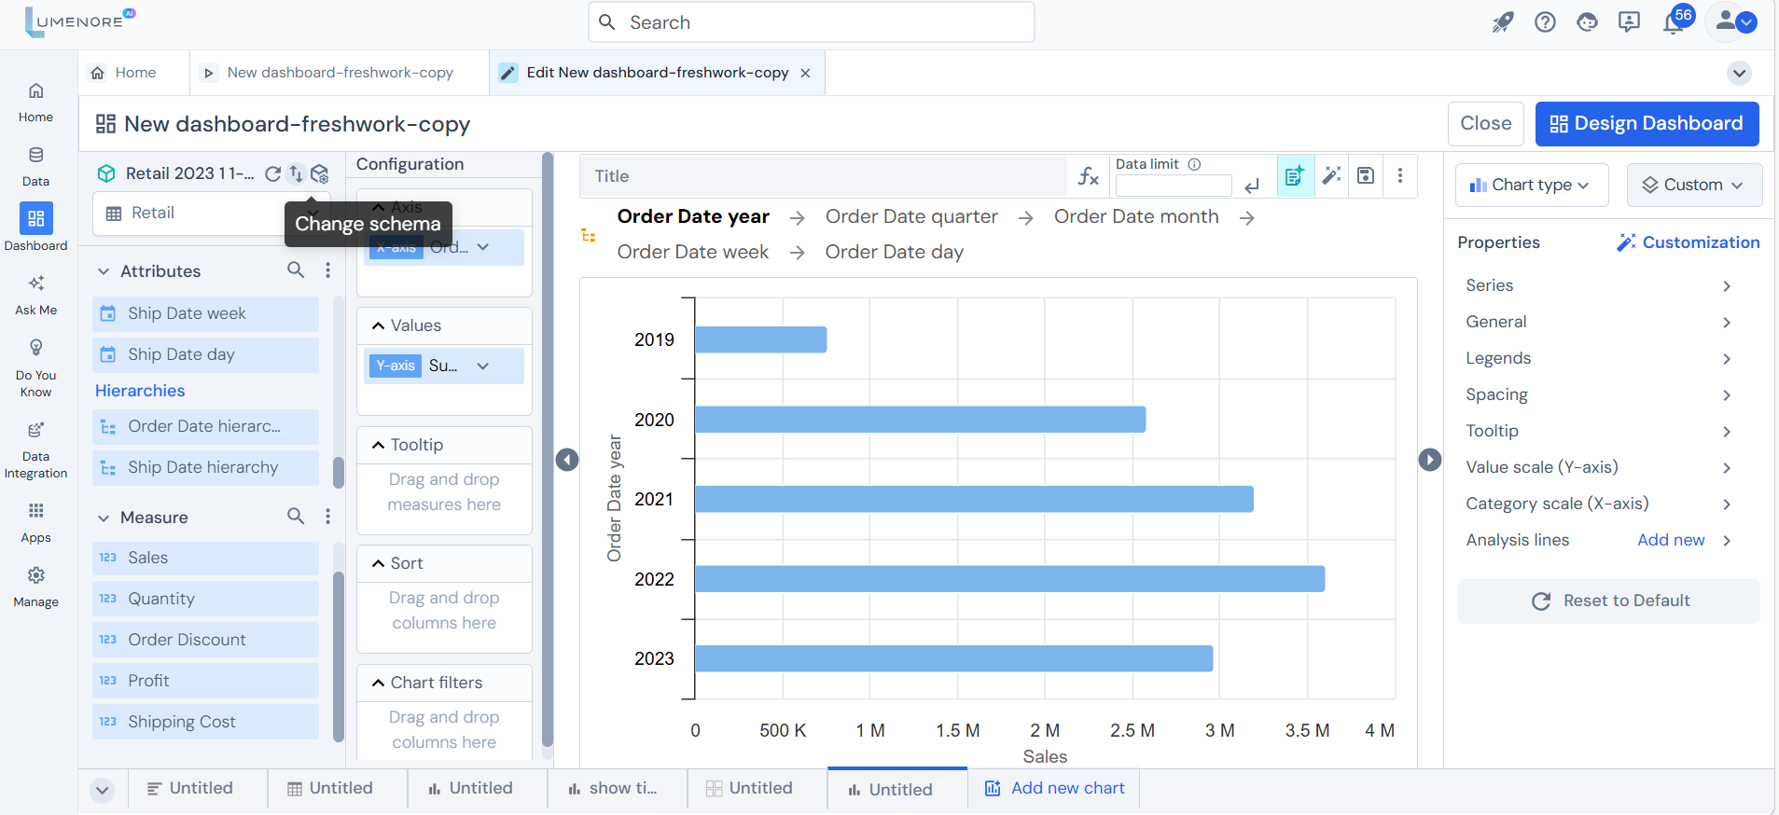
Task: Click the save icon in chart toolbar
Action: [x=1366, y=175]
